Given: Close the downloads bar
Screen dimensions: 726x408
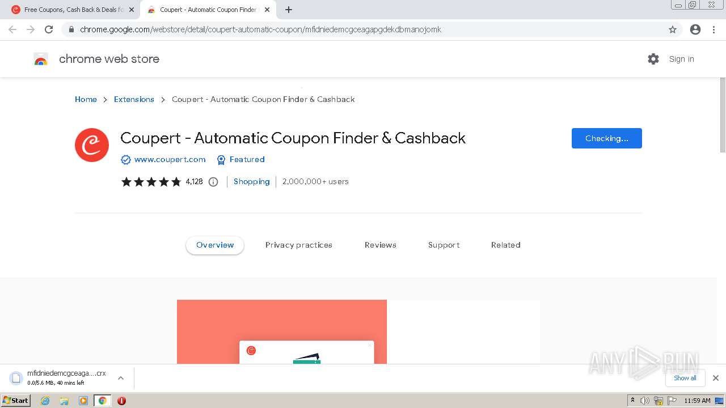Looking at the screenshot, I should point(716,378).
